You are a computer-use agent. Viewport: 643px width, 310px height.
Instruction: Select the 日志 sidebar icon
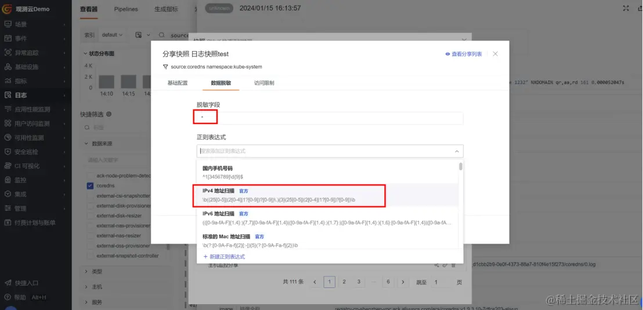8,95
